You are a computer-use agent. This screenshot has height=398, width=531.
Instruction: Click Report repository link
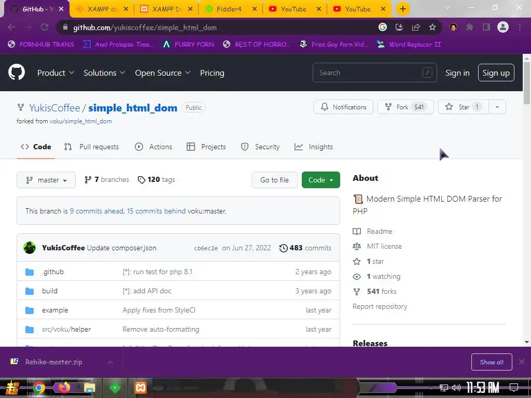pyautogui.click(x=380, y=307)
